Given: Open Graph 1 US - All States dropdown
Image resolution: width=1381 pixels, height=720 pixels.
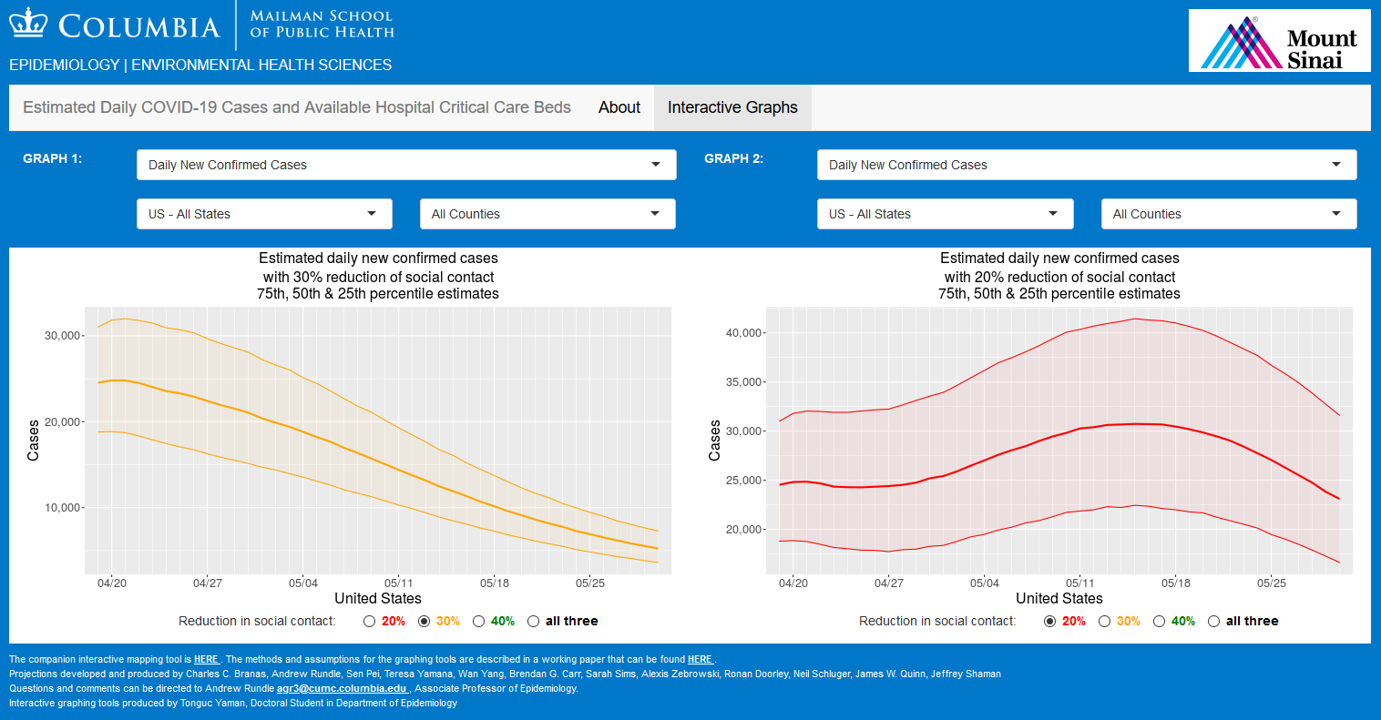Looking at the screenshot, I should (x=264, y=214).
